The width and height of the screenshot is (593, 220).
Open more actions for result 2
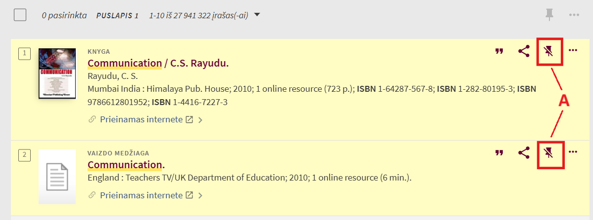click(573, 152)
